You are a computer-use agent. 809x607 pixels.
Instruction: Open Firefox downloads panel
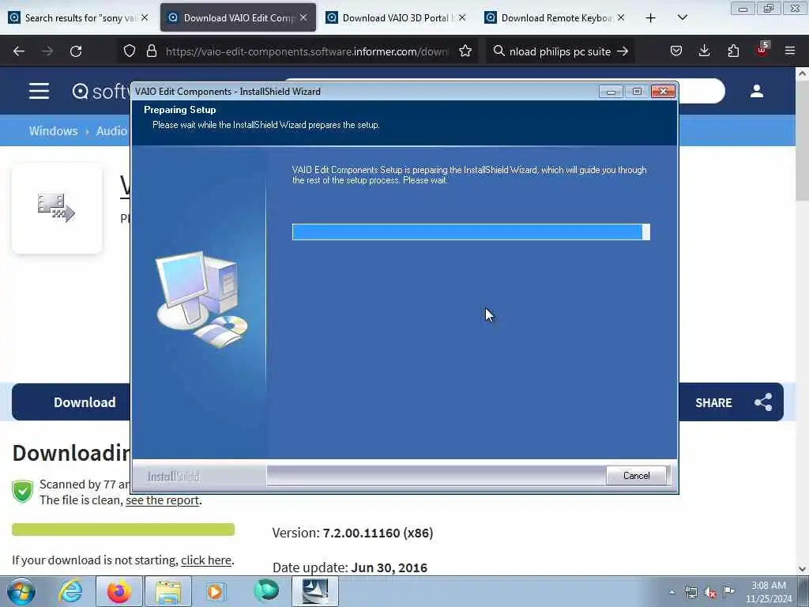tap(704, 51)
